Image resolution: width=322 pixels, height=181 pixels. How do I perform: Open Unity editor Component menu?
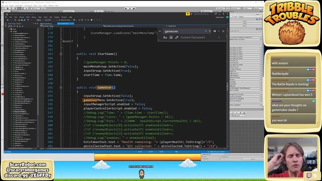click(28, 6)
